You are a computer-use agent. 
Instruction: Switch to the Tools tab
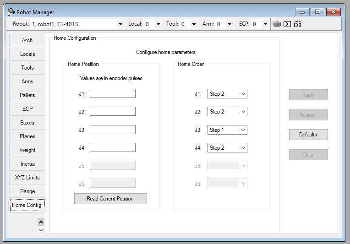pos(27,68)
